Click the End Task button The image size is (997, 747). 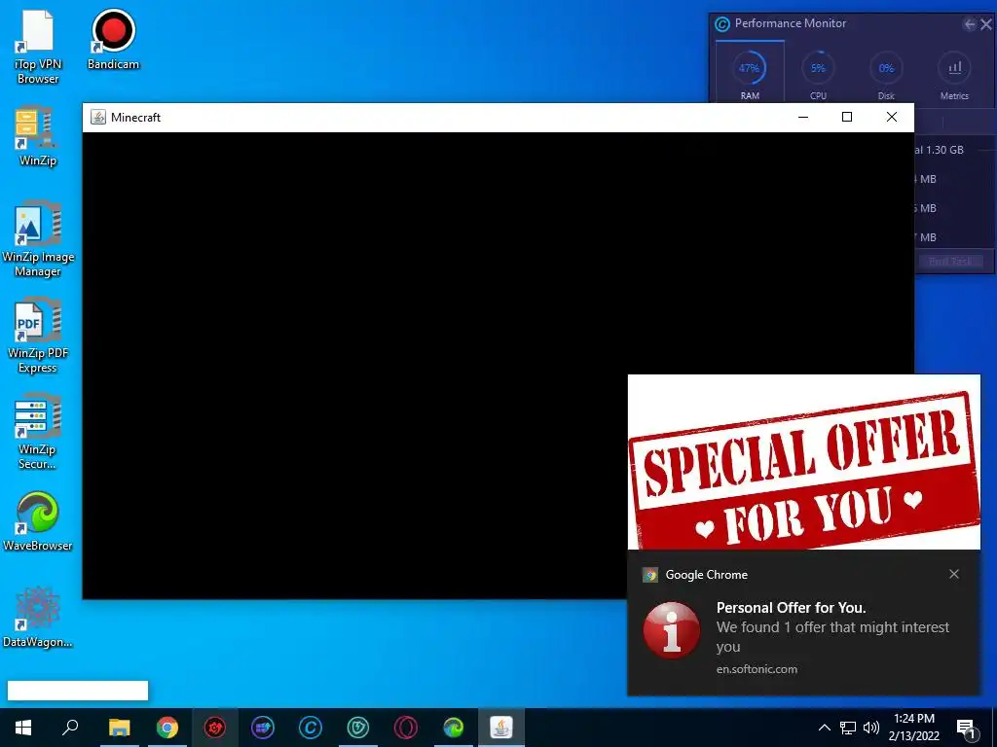coord(951,262)
